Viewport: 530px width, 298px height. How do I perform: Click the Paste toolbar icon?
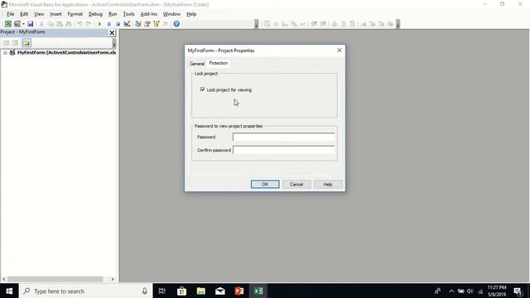[60, 24]
